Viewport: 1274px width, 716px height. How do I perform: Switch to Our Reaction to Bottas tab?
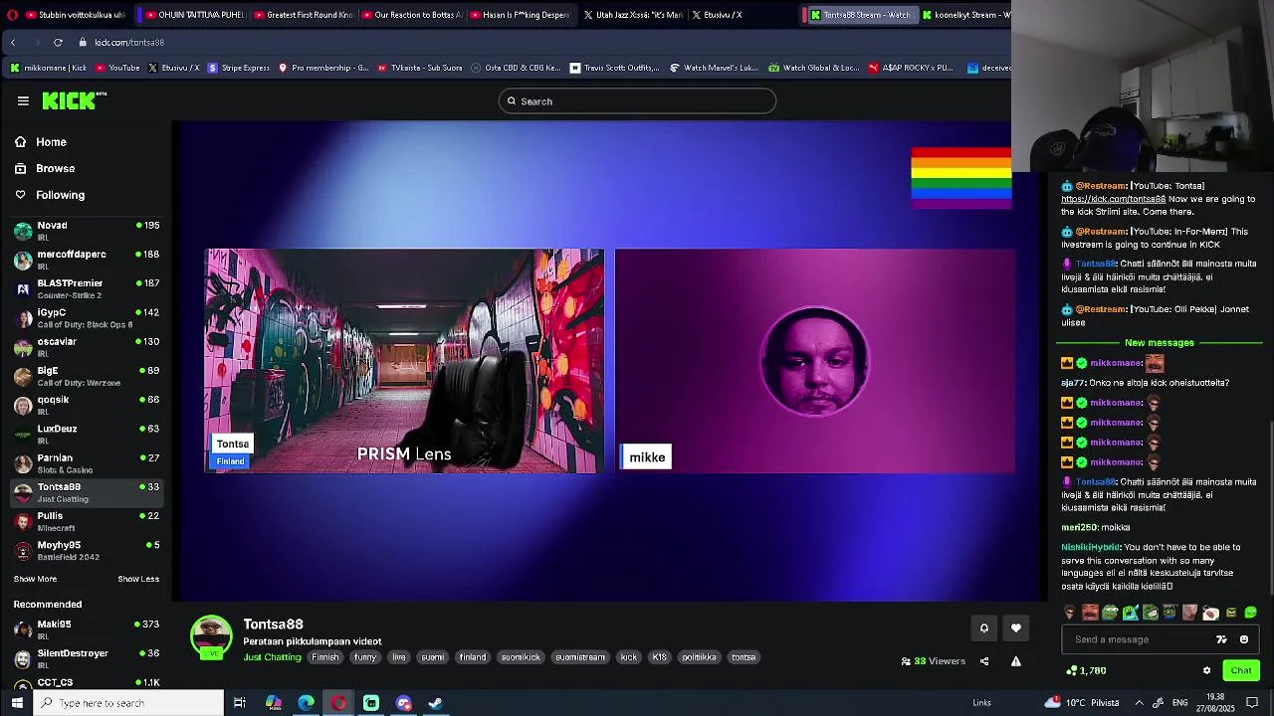411,15
